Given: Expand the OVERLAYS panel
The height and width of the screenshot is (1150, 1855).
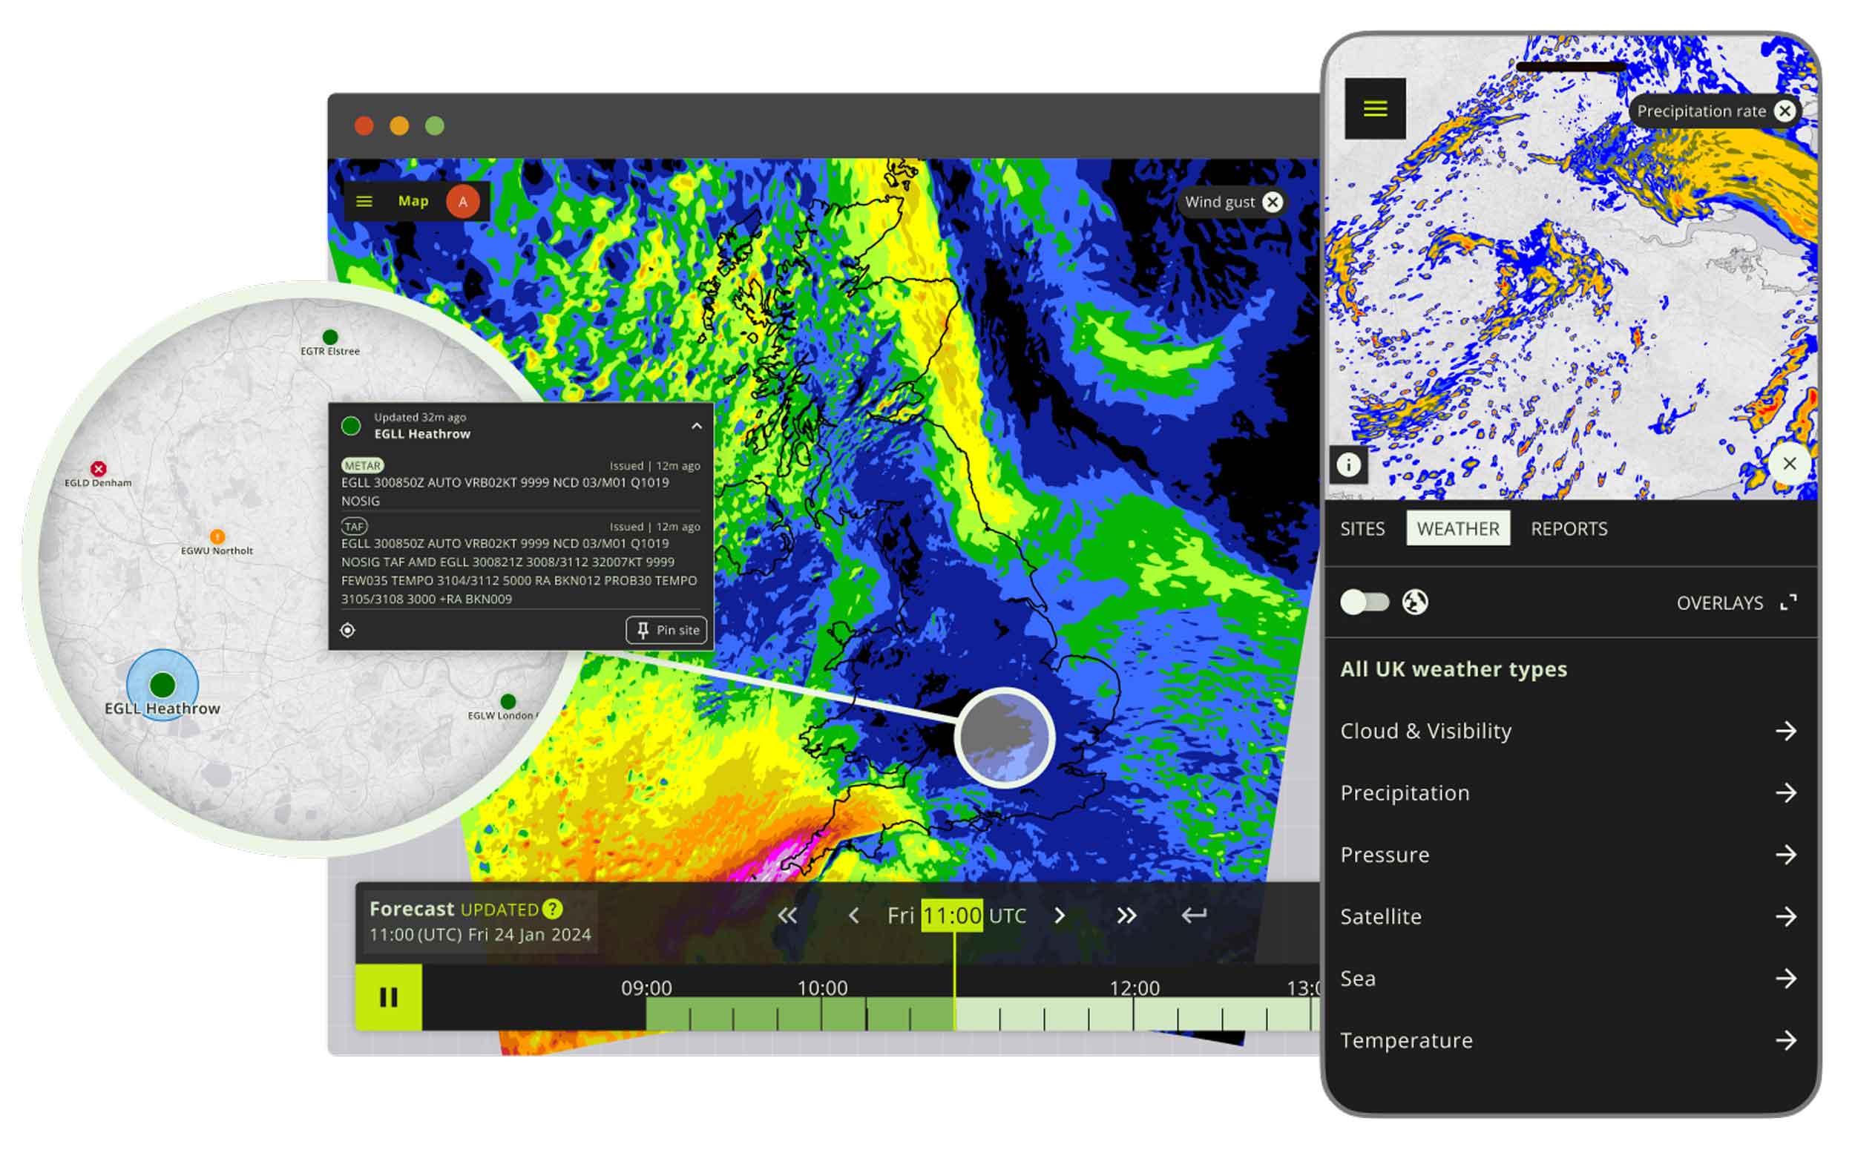Looking at the screenshot, I should [x=1793, y=602].
